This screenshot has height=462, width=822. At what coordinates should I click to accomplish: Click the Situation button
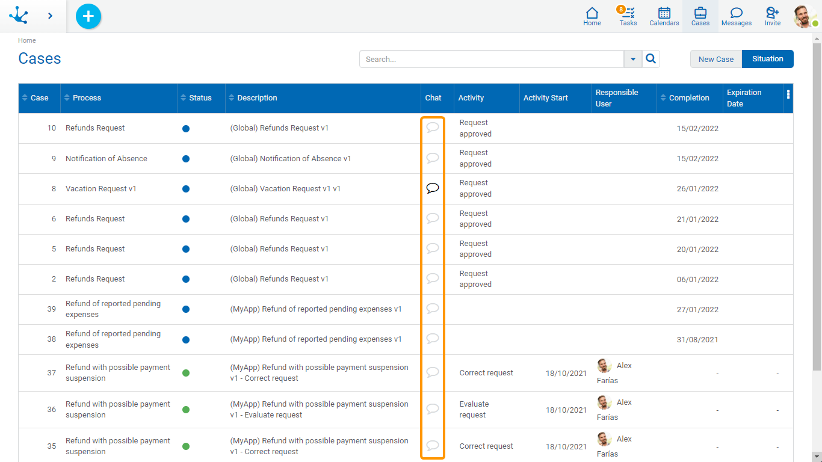click(767, 59)
